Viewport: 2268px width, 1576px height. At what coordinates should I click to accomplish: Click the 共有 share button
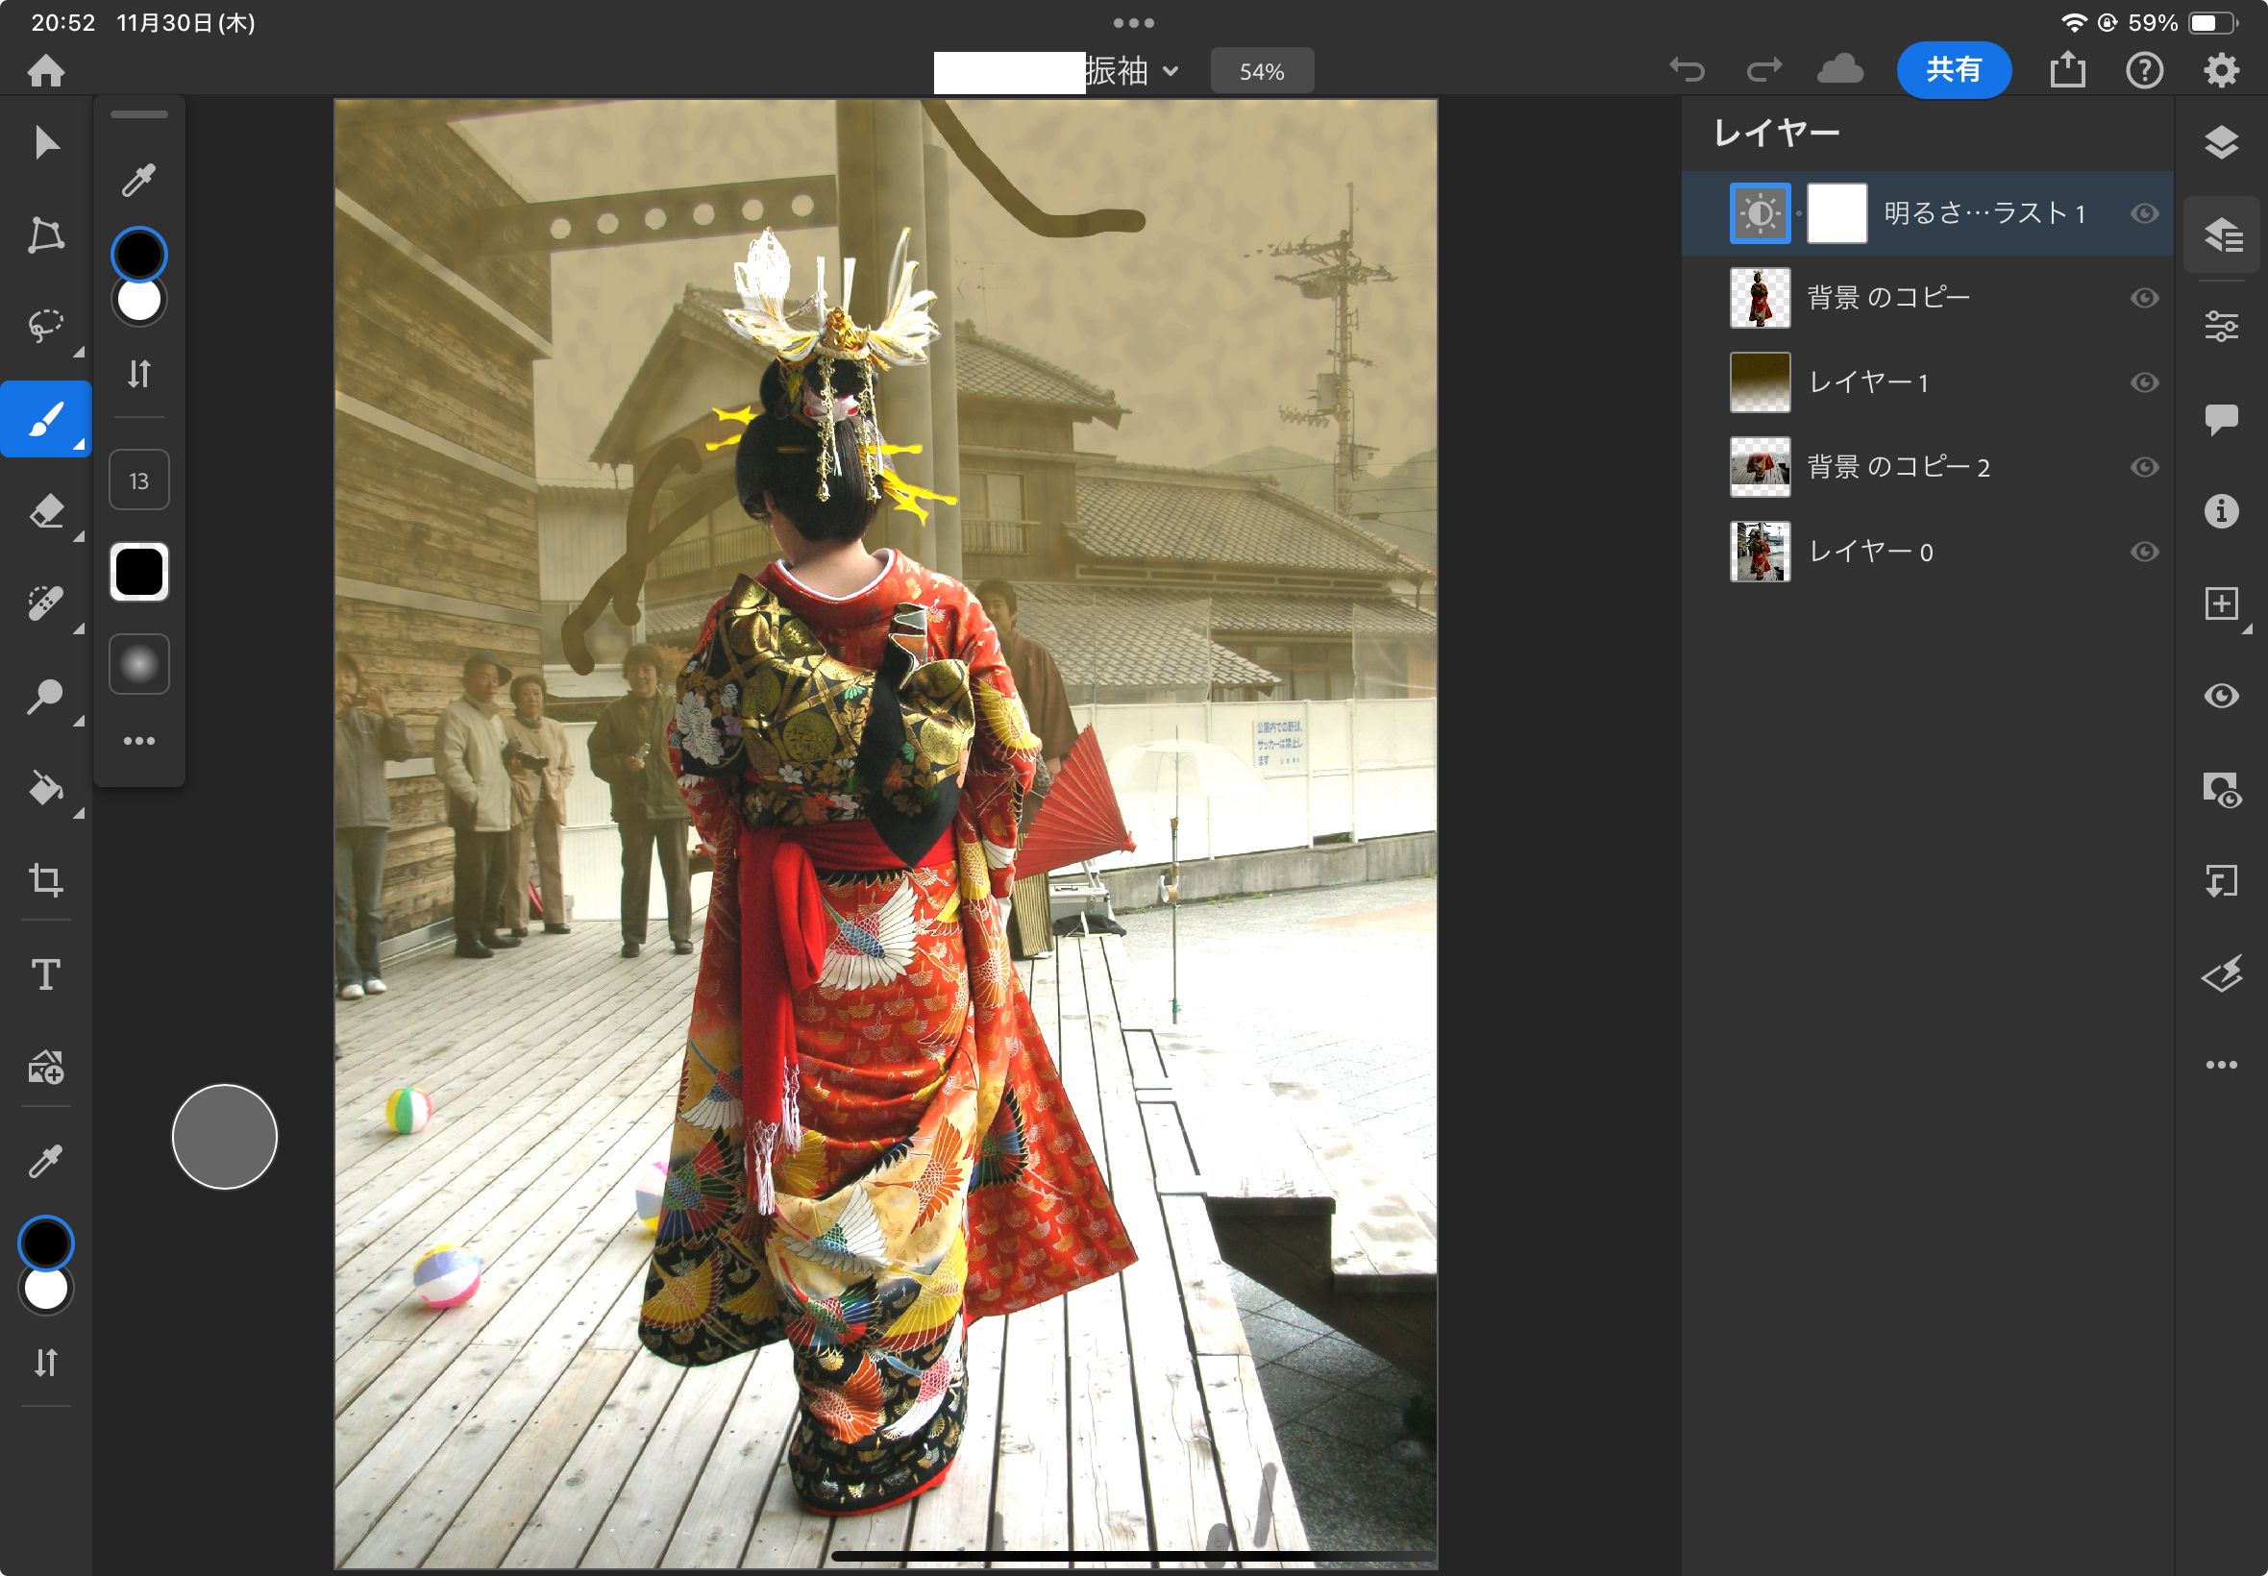(1952, 70)
